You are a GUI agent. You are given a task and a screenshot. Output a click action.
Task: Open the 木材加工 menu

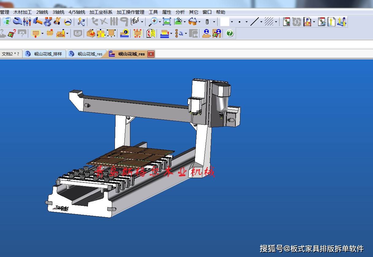coord(23,12)
